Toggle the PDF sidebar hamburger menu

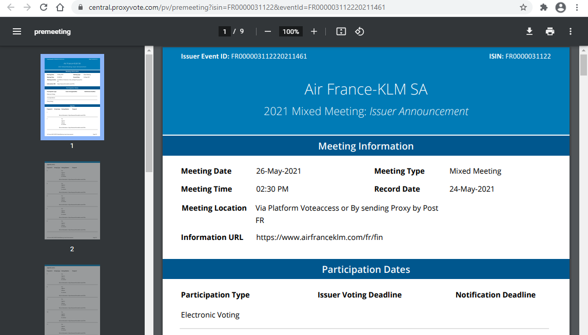17,31
